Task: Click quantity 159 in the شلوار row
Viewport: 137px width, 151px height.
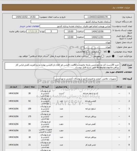Action: [x=29, y=109]
